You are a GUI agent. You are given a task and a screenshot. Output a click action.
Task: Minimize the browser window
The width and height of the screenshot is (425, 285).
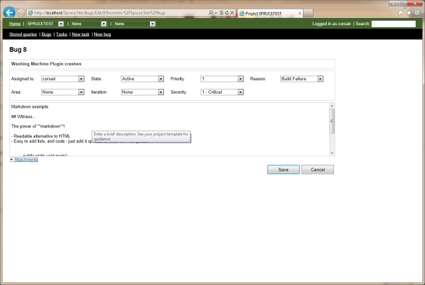[x=393, y=3]
